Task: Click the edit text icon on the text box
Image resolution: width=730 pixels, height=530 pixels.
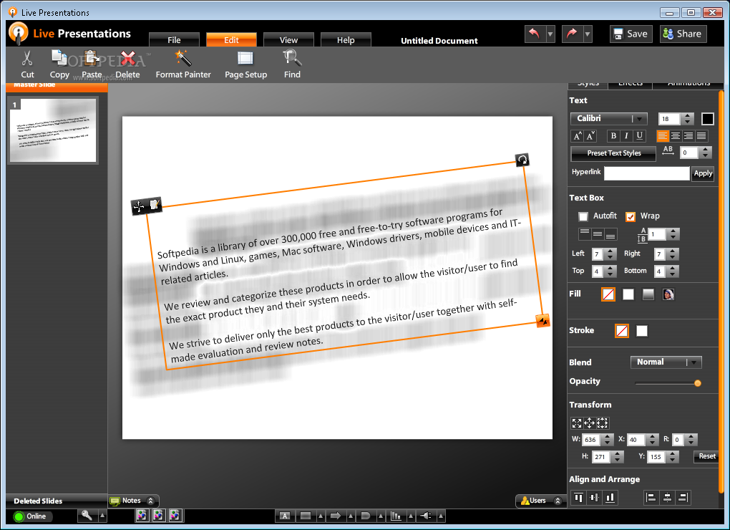Action: pyautogui.click(x=154, y=204)
